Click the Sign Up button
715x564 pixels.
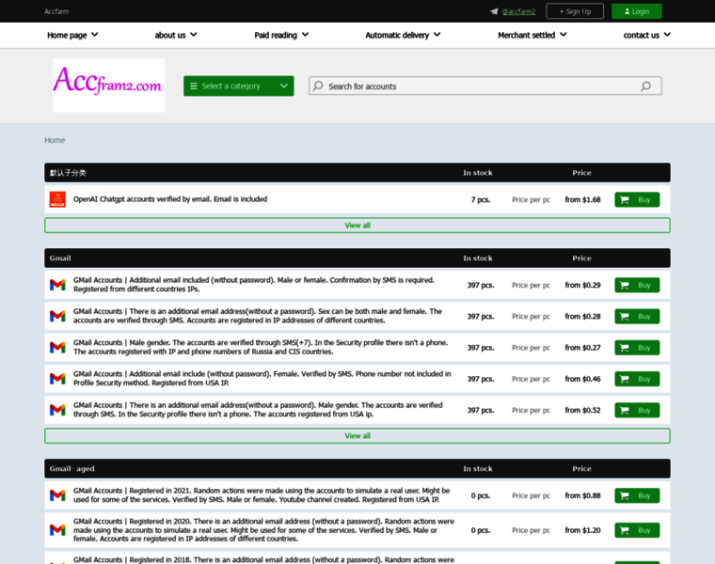tap(575, 11)
